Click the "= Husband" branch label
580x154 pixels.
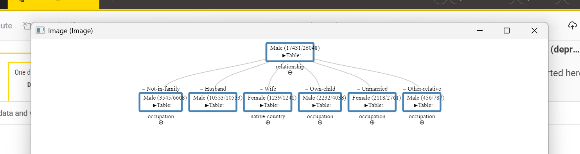[x=213, y=89]
